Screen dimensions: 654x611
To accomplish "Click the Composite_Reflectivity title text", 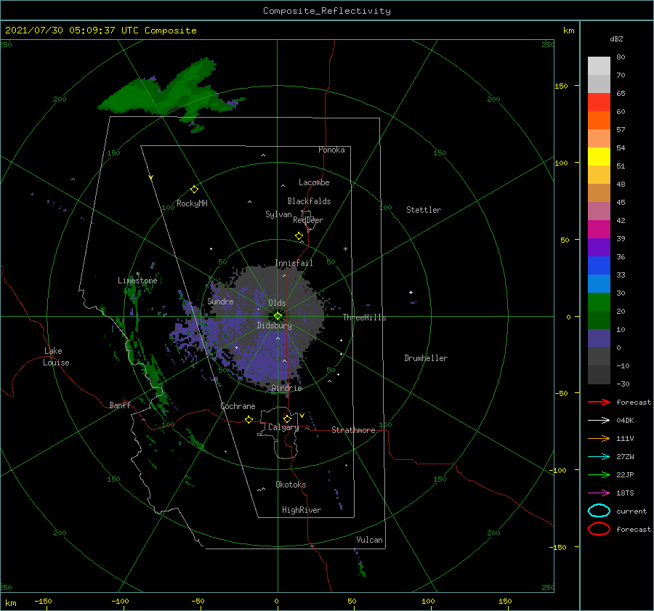I will click(x=327, y=11).
